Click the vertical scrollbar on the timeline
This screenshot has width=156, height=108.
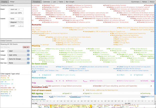(155, 50)
